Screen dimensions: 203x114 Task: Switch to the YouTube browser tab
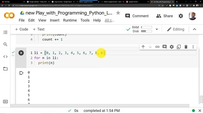pos(13,2)
